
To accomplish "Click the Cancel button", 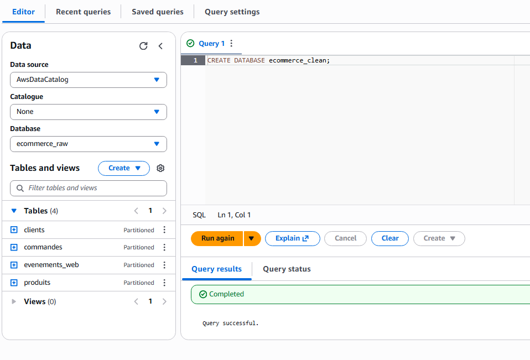I will pos(345,238).
